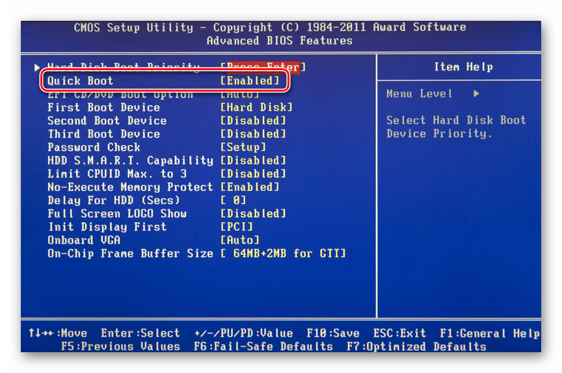Toggle HDD S.M.A.R.T. Capability value
This screenshot has height=373, width=562.
tap(253, 161)
